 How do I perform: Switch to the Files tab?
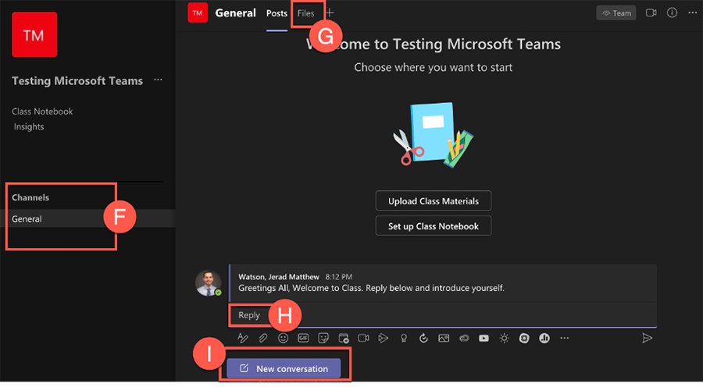pyautogui.click(x=305, y=13)
